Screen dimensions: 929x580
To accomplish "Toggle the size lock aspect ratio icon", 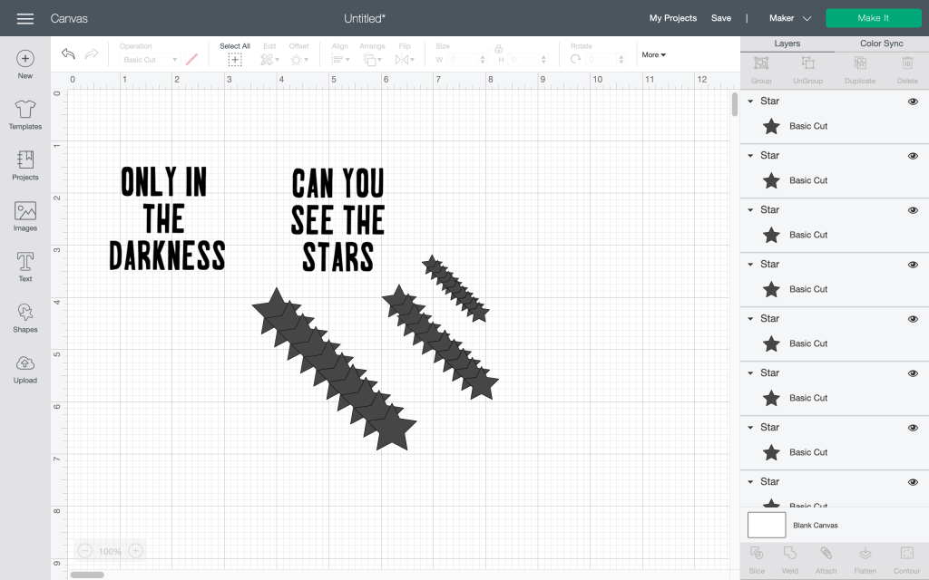I will tap(498, 49).
